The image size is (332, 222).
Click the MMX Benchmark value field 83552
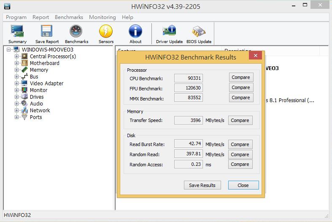189,97
